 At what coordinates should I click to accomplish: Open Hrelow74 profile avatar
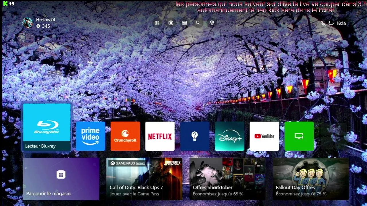[28, 23]
